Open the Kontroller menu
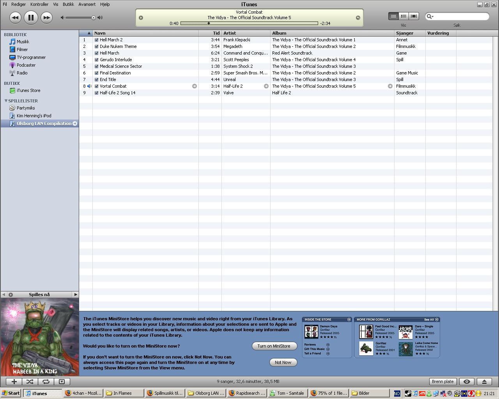The height and width of the screenshot is (399, 499). coord(39,4)
